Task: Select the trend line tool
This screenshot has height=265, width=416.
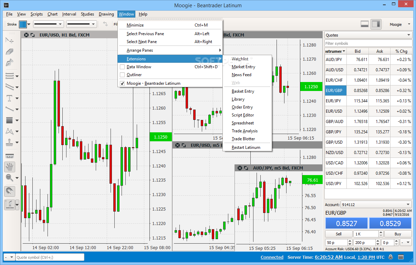Action: click(10, 109)
